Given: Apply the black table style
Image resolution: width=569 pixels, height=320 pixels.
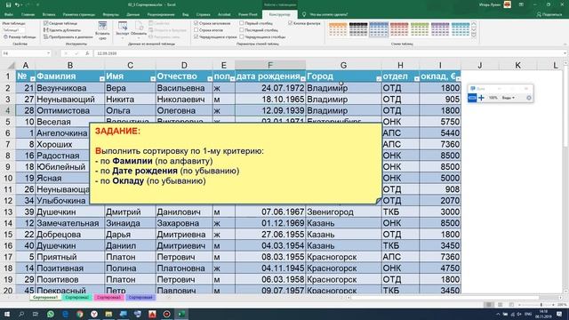Looking at the screenshot, I should tap(358, 29).
